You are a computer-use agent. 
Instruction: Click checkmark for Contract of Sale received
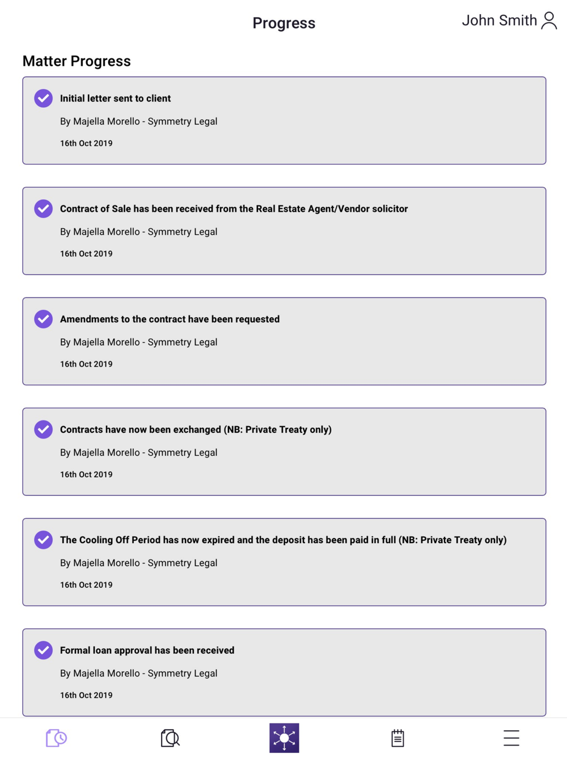point(43,209)
